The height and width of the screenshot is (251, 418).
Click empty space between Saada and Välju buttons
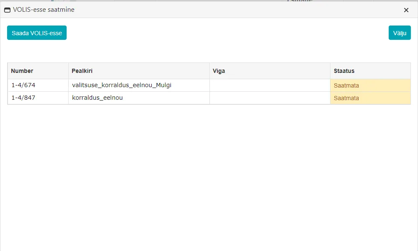[x=227, y=33]
